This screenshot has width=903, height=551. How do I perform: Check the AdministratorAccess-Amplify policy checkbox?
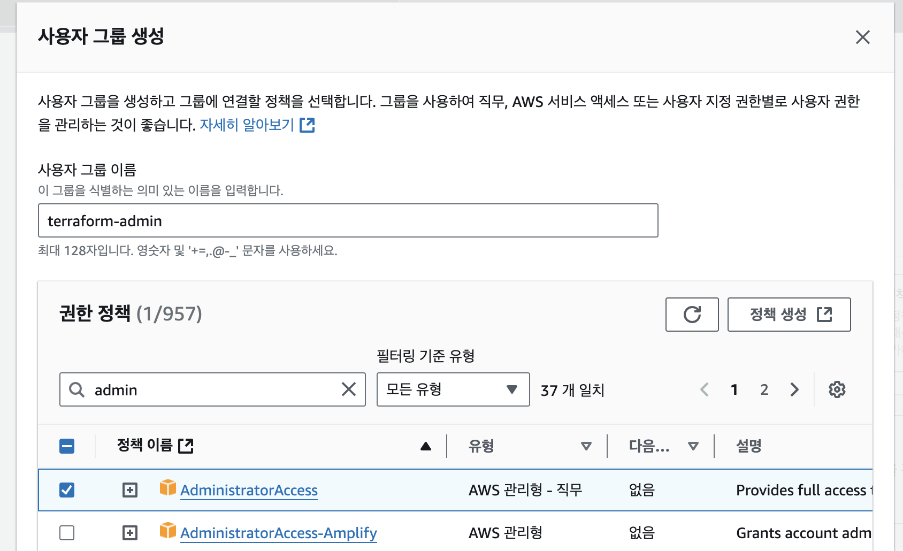click(67, 533)
